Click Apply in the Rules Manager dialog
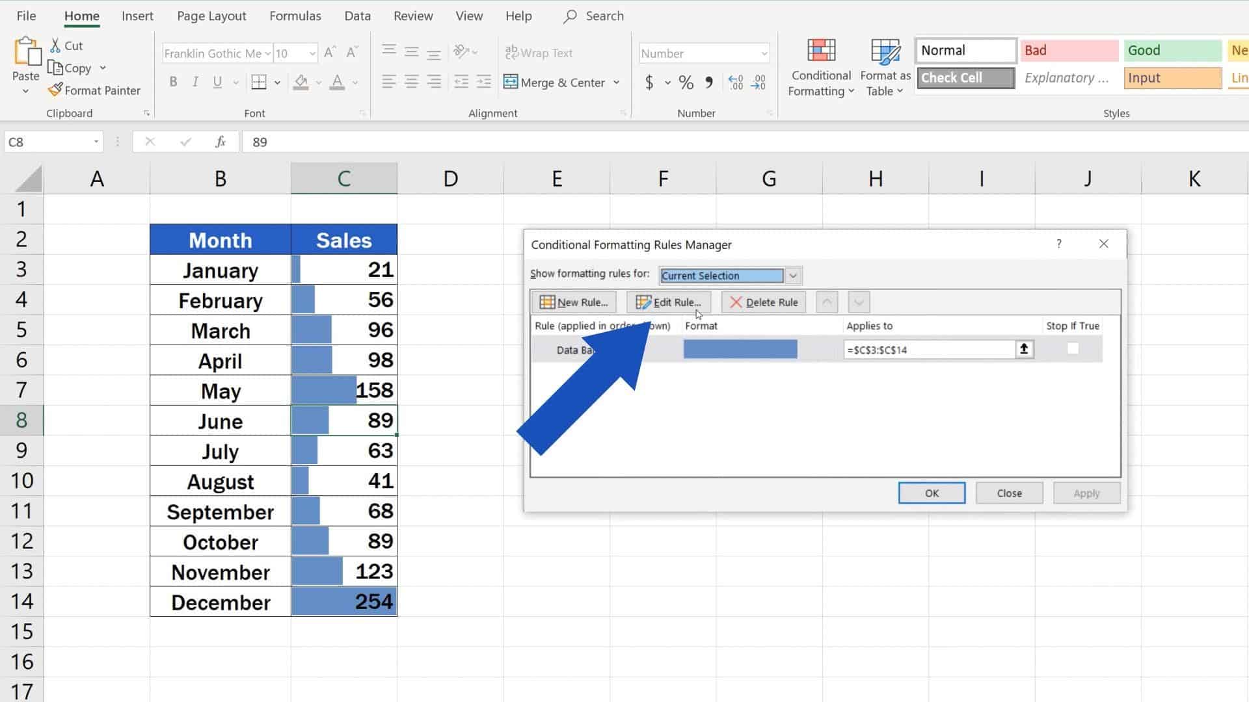This screenshot has height=702, width=1249. tap(1086, 493)
